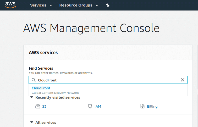Viewport: 198px width, 127px height.
Task: Click the magnifier icon in Find Services
Action: (x=34, y=80)
